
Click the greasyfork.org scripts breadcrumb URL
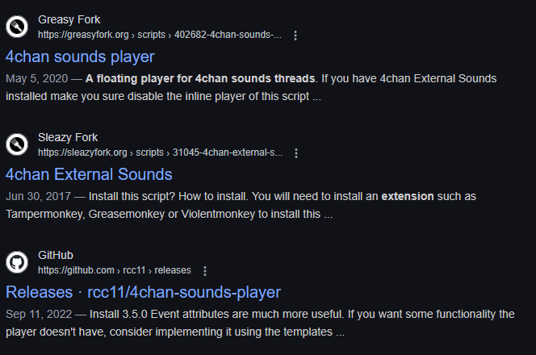point(160,35)
